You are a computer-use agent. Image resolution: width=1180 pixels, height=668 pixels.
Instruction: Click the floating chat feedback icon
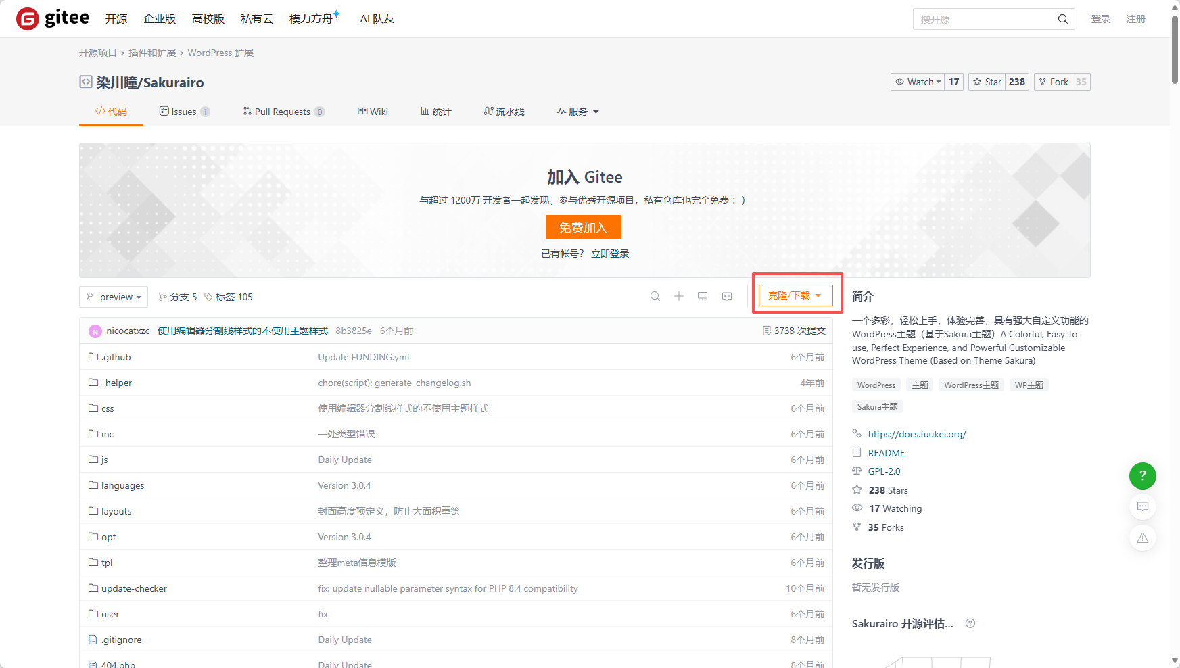click(x=1143, y=506)
